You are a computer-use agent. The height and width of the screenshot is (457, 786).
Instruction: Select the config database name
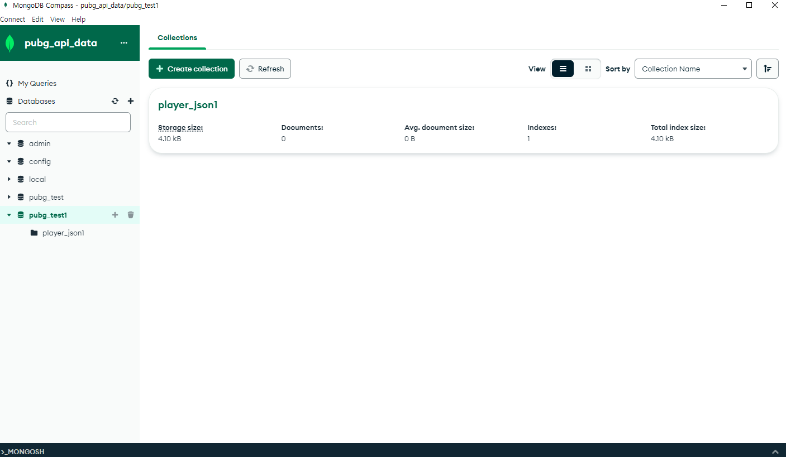40,161
